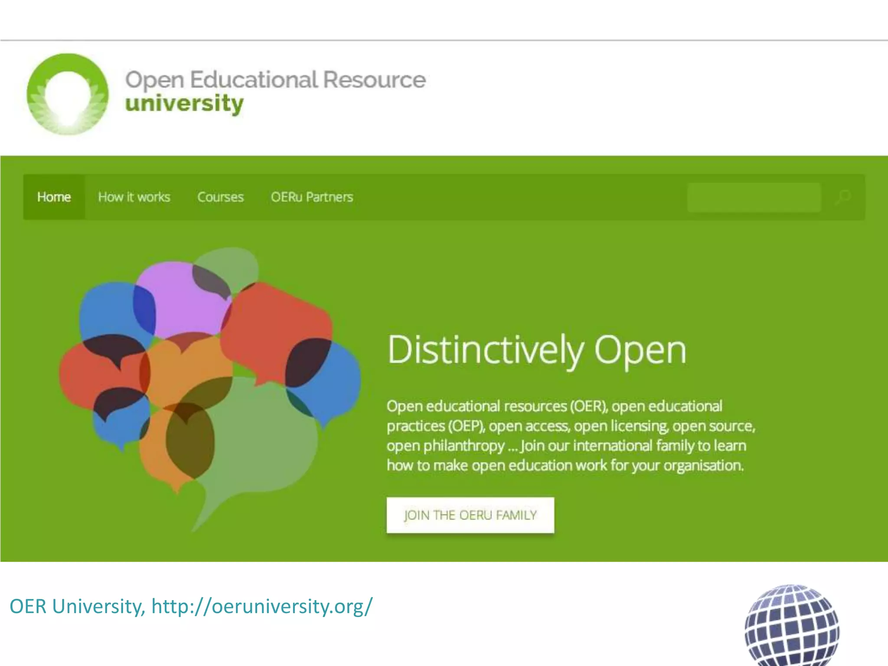Click the OERu green circular logo
The height and width of the screenshot is (666, 888).
[x=68, y=94]
